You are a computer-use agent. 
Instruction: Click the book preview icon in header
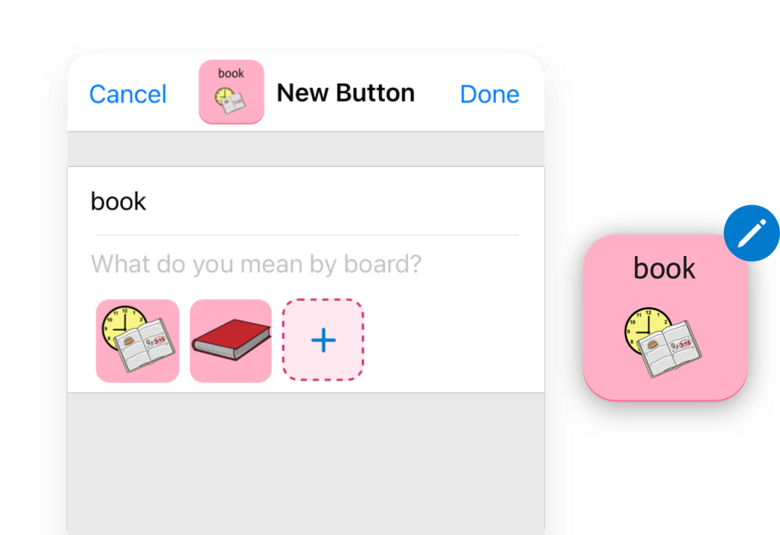pyautogui.click(x=231, y=92)
